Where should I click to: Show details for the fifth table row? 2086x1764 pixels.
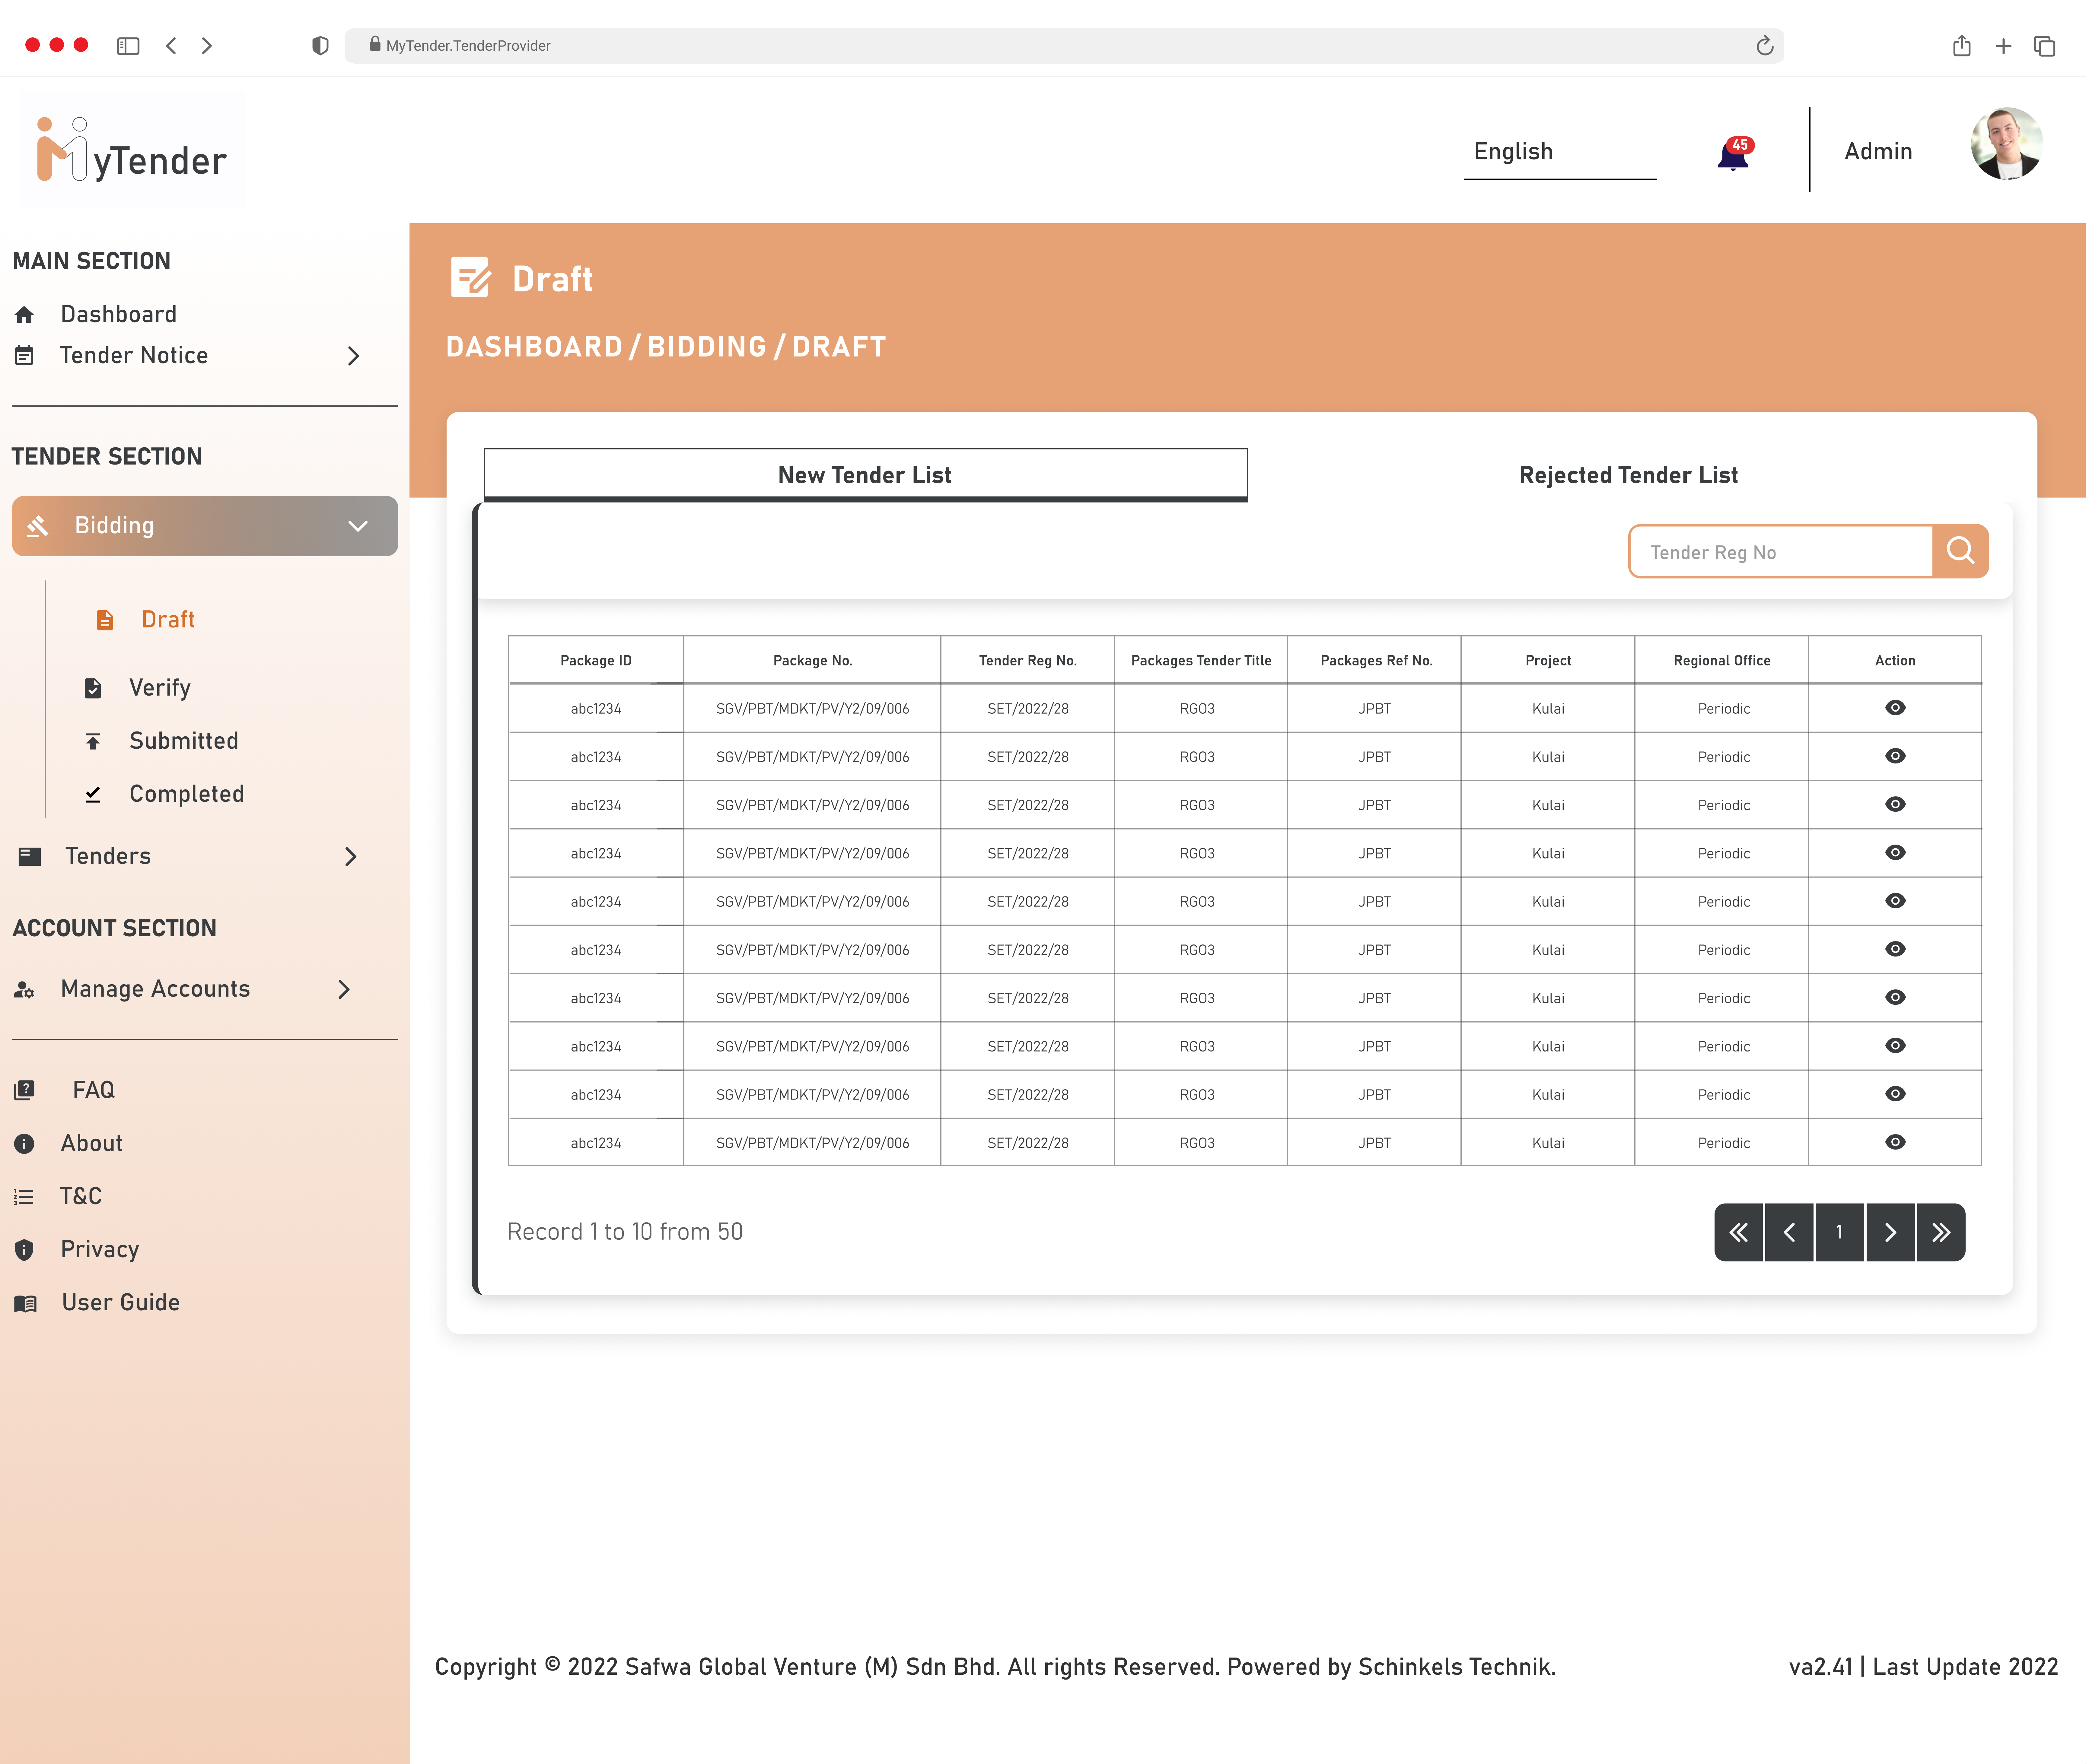click(1895, 901)
